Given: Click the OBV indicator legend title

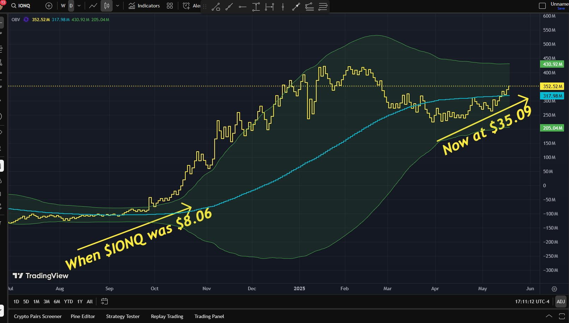Looking at the screenshot, I should 16,20.
